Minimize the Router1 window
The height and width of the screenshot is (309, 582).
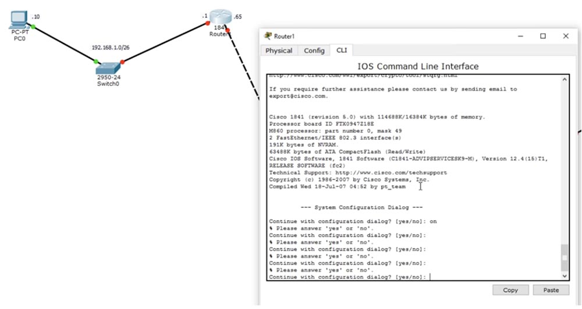tap(520, 36)
